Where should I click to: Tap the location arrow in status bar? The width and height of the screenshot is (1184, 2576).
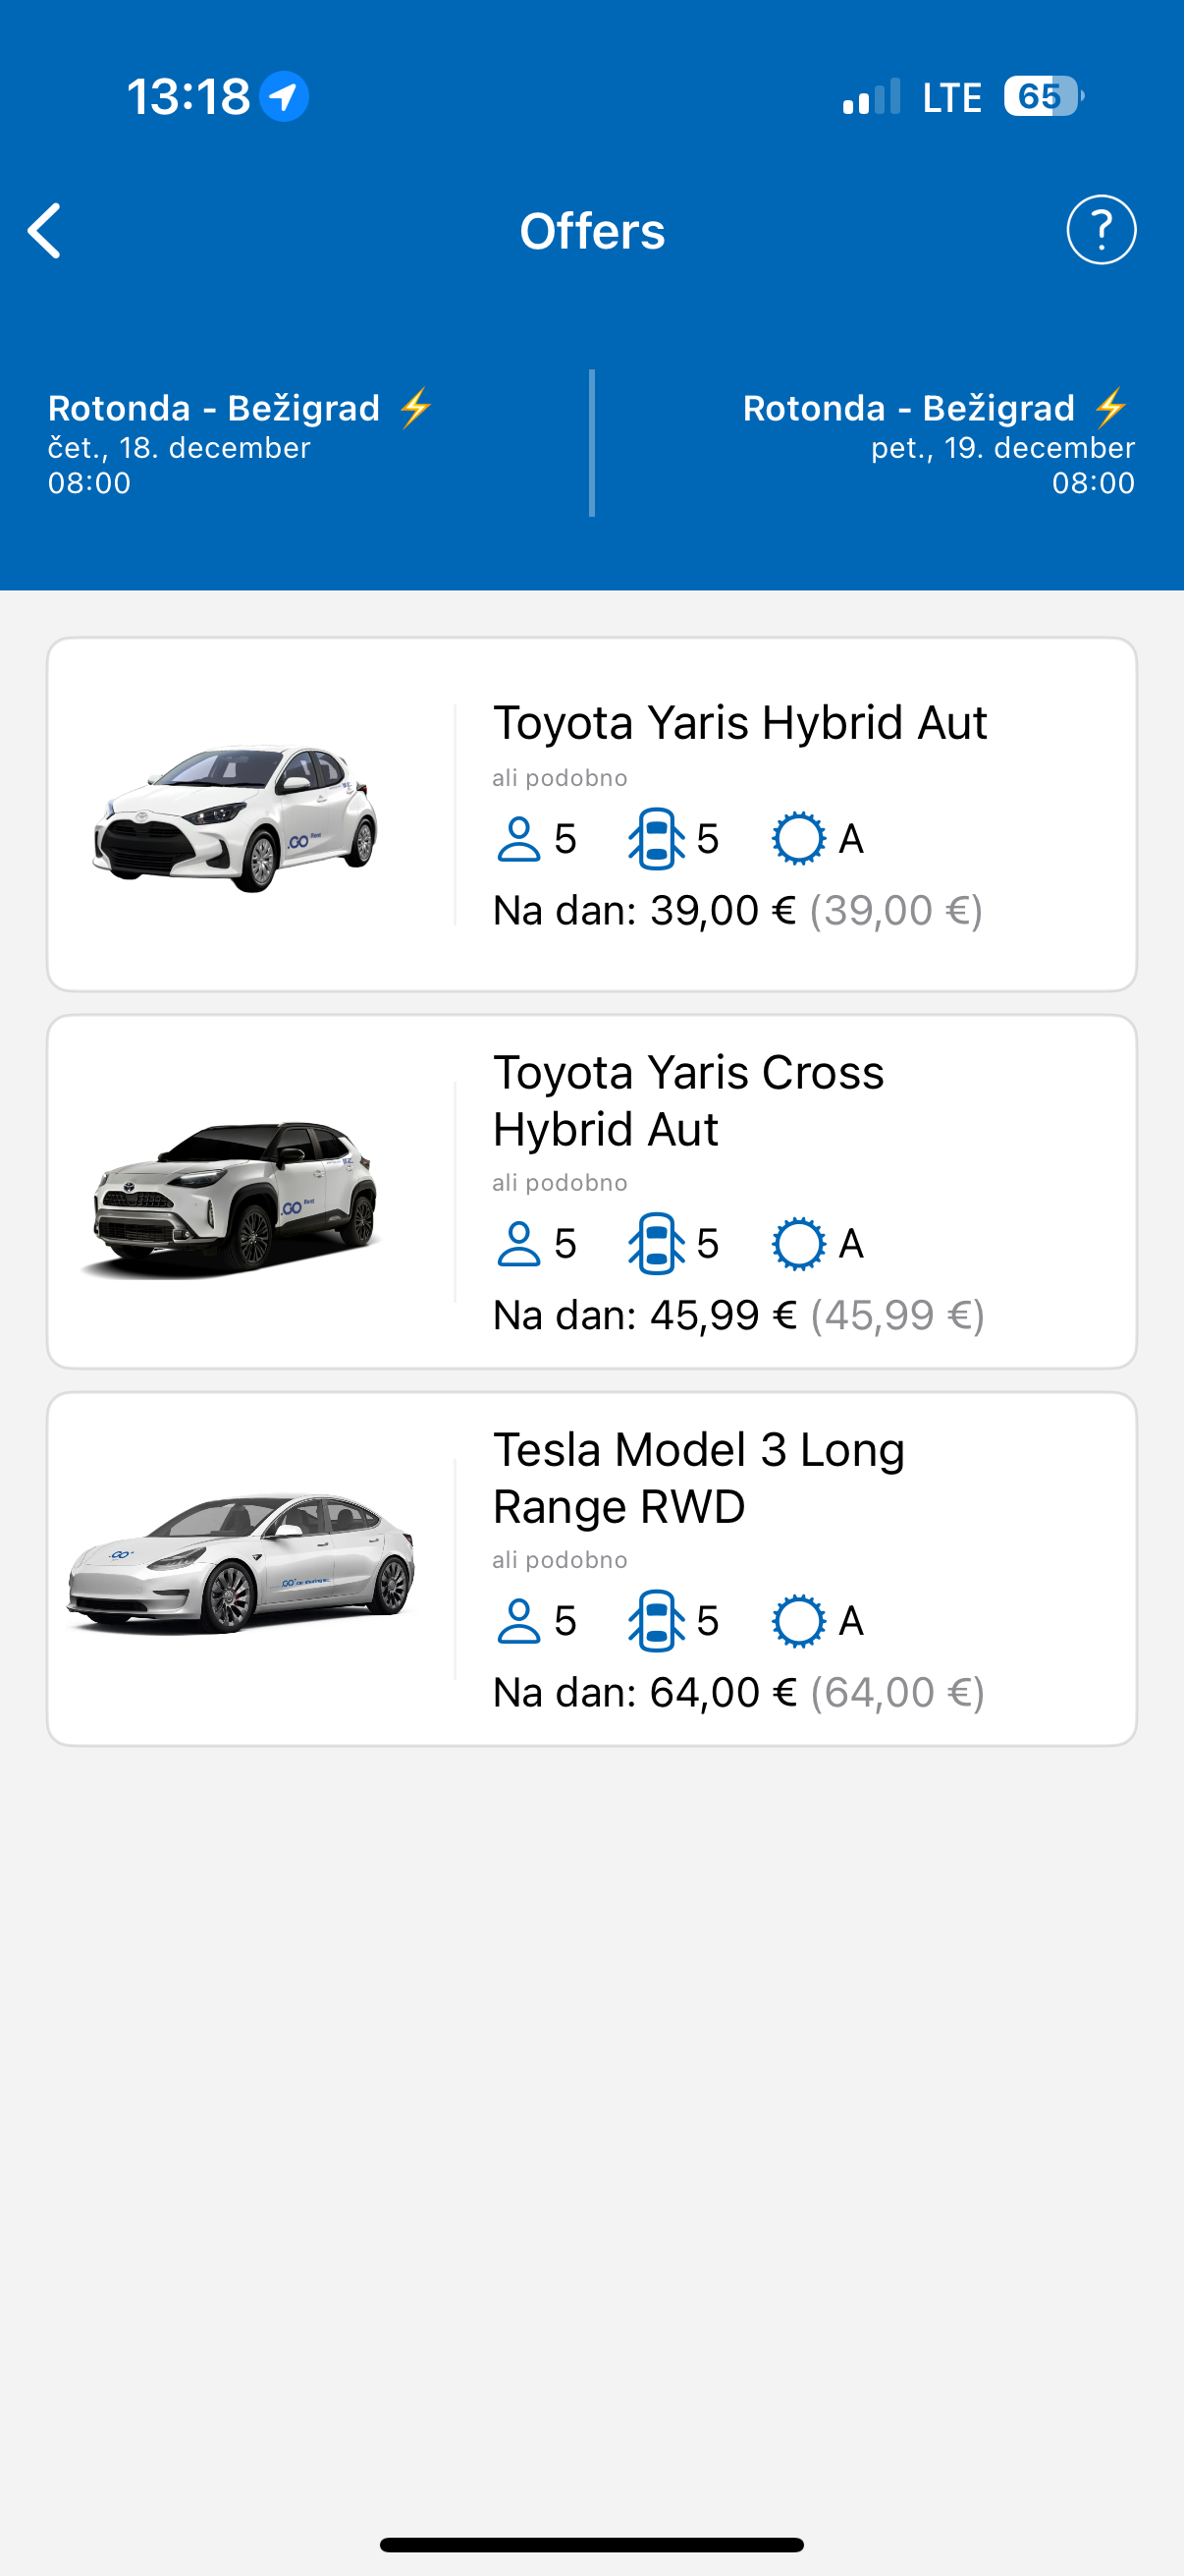284,97
